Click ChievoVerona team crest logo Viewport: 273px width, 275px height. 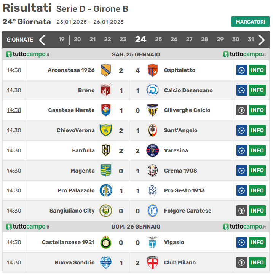click(x=105, y=130)
